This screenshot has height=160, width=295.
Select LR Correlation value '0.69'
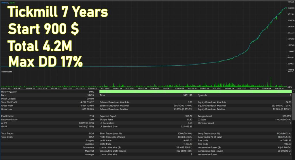pyautogui.click(x=190, y=123)
